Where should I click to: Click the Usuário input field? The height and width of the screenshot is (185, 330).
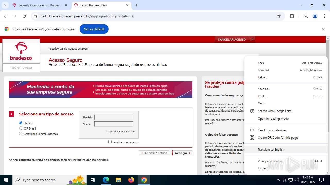click(114, 117)
